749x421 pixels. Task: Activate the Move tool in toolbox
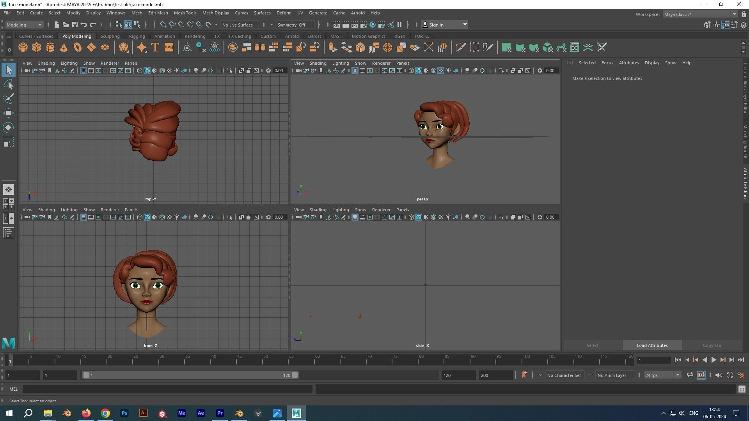point(9,113)
